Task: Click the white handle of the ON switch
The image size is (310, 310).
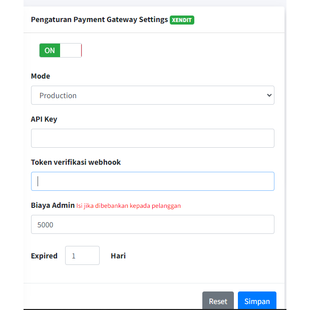Action: (x=71, y=51)
